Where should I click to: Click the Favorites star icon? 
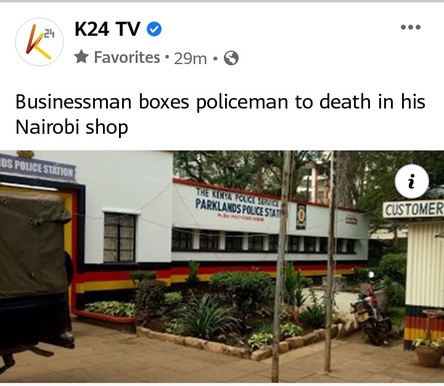tap(81, 57)
